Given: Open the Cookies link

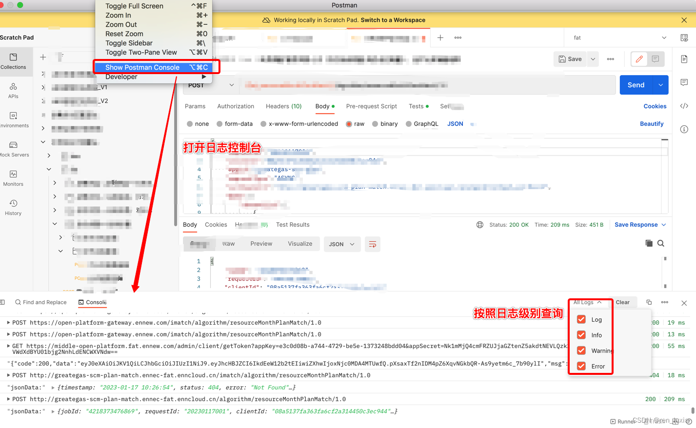Looking at the screenshot, I should pos(655,106).
